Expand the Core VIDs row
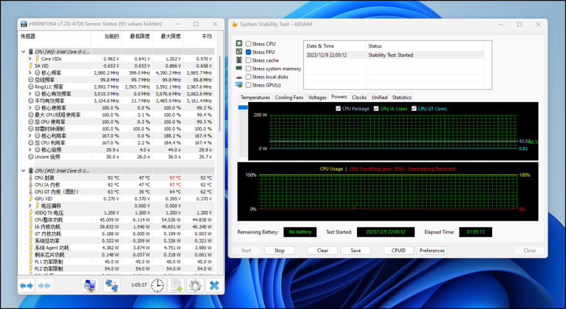This screenshot has height=309, width=566. [x=30, y=59]
